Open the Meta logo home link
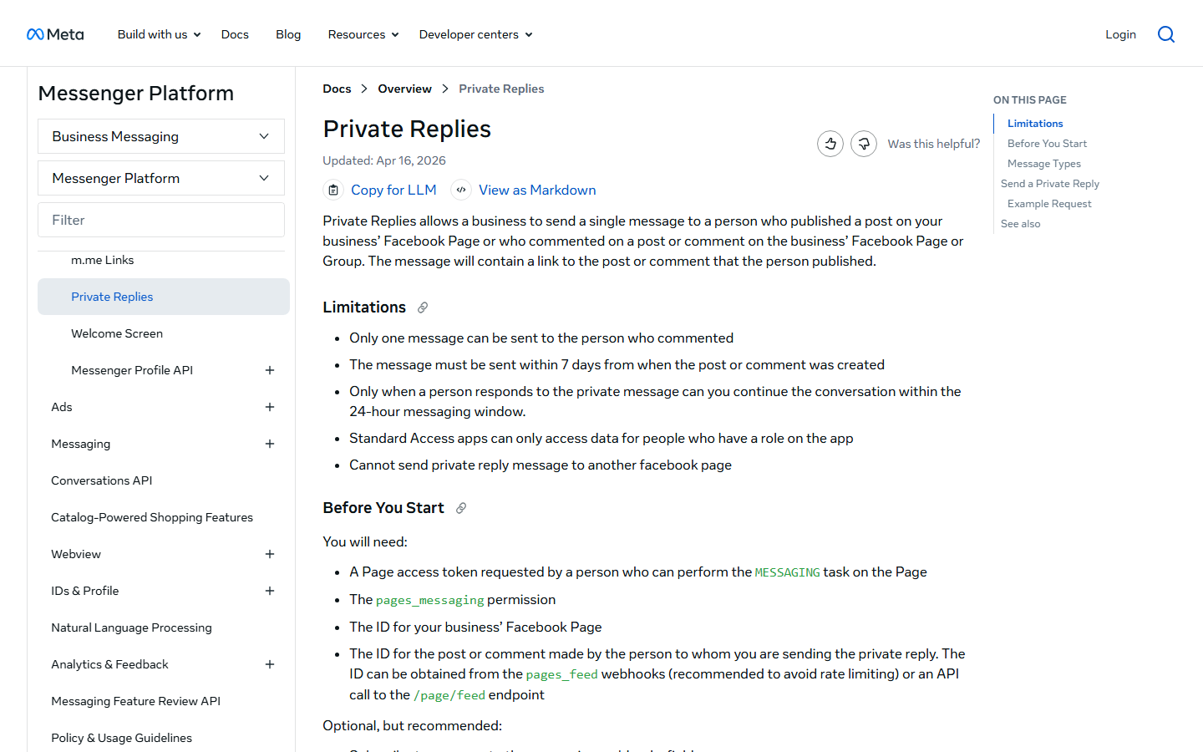This screenshot has height=752, width=1203. coord(55,34)
